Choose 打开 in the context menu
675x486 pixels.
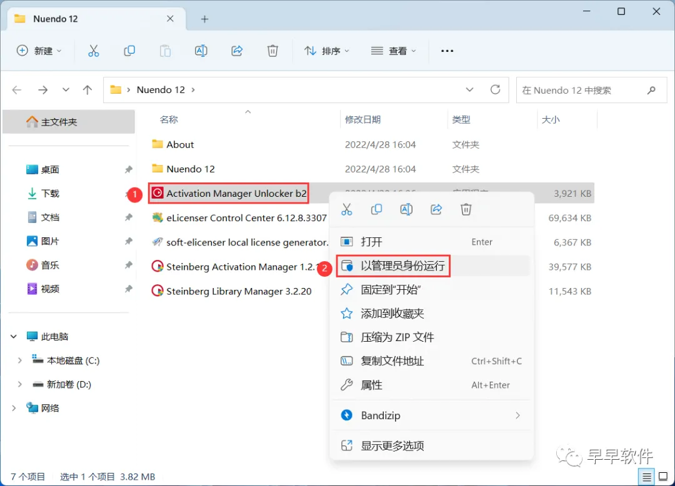(431, 242)
